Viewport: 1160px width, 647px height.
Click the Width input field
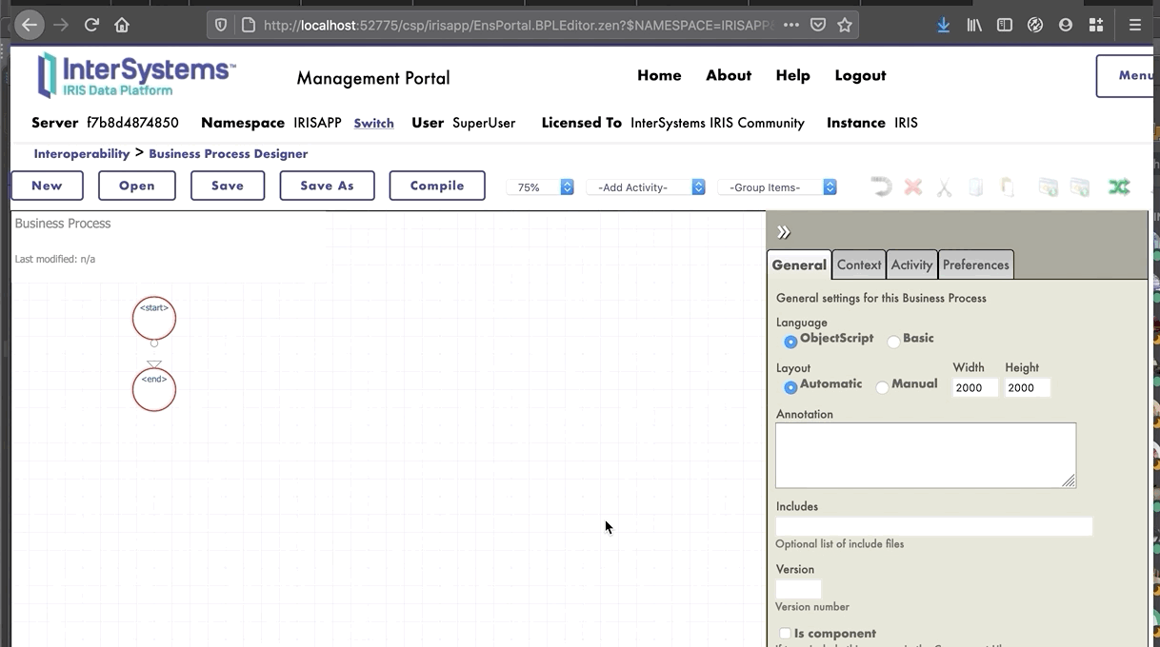click(975, 387)
